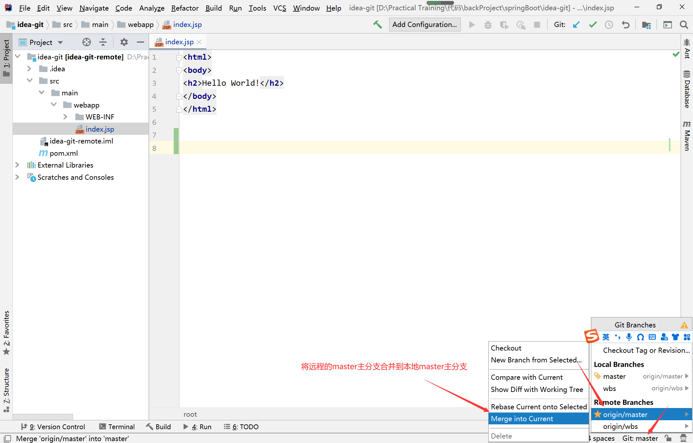This screenshot has height=443, width=693.
Task: Click the Run Anything terminal icon
Action: pos(667,25)
